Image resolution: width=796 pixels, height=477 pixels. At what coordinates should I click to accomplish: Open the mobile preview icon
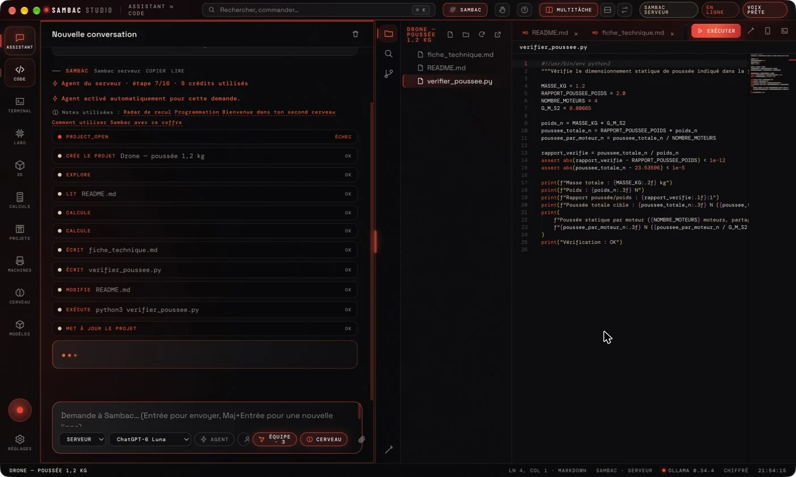768,31
